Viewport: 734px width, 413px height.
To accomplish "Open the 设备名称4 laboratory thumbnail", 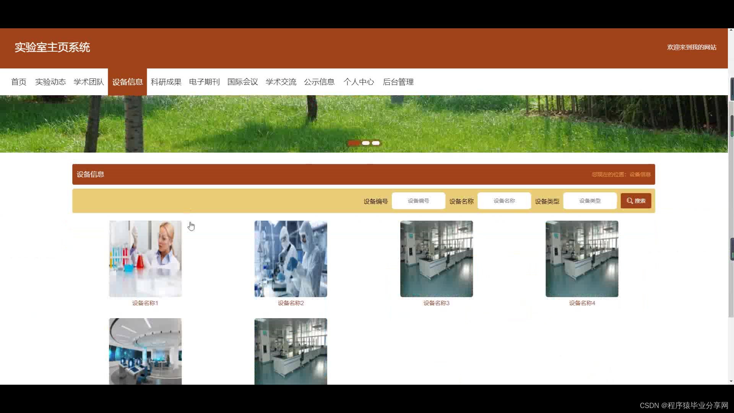I will coord(581,259).
